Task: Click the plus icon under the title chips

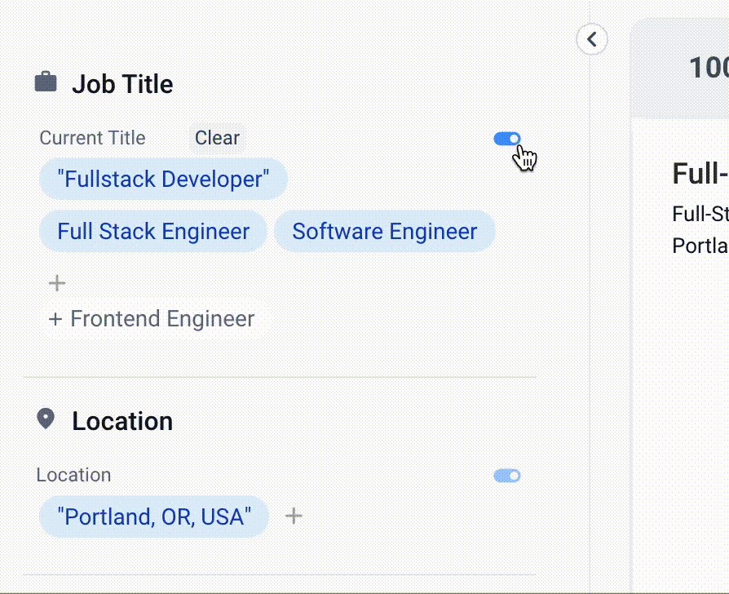Action: tap(57, 283)
